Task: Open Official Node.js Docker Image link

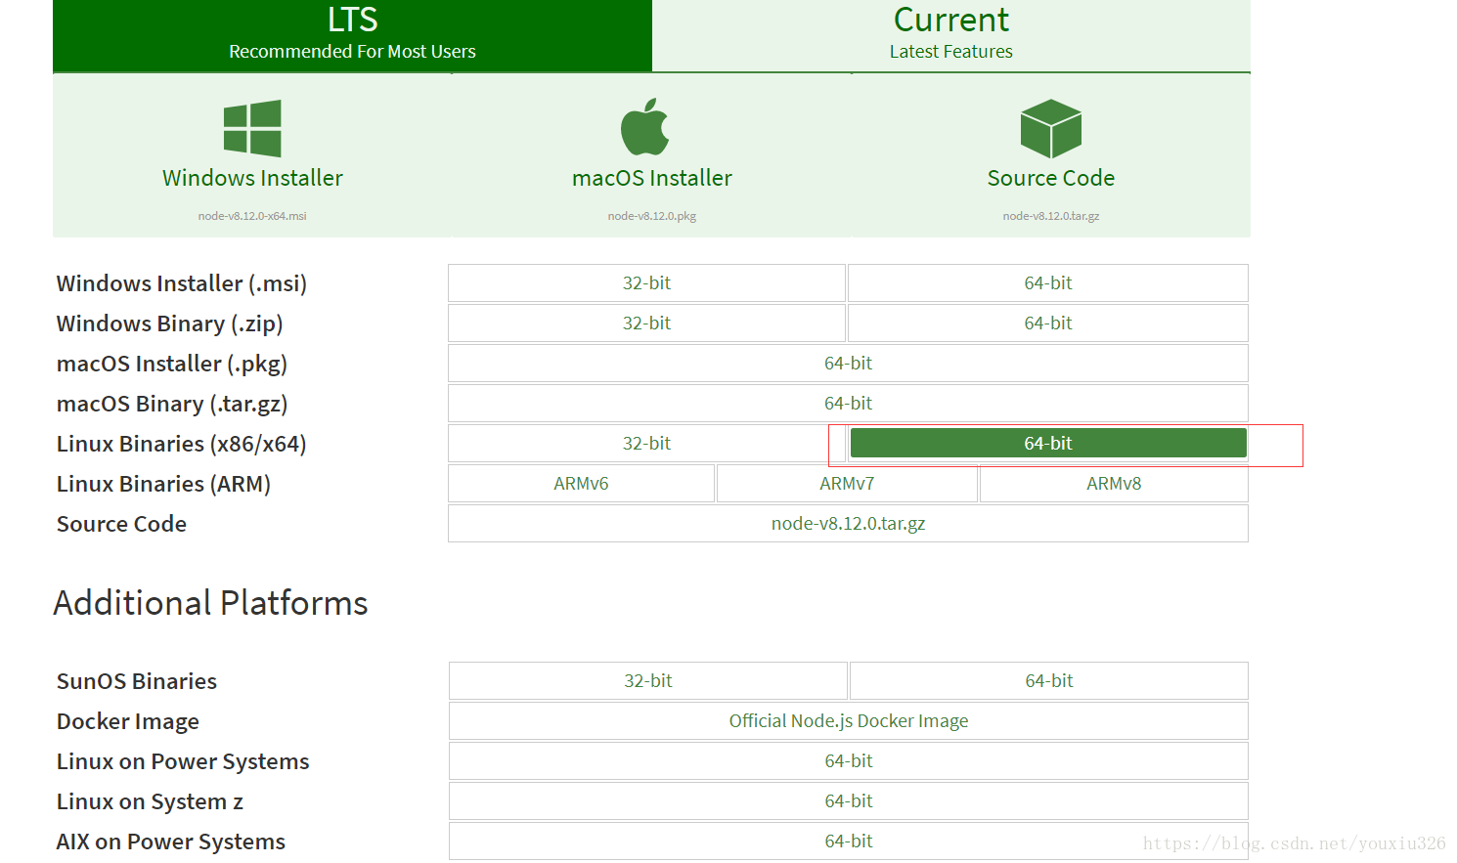Action: point(849,721)
